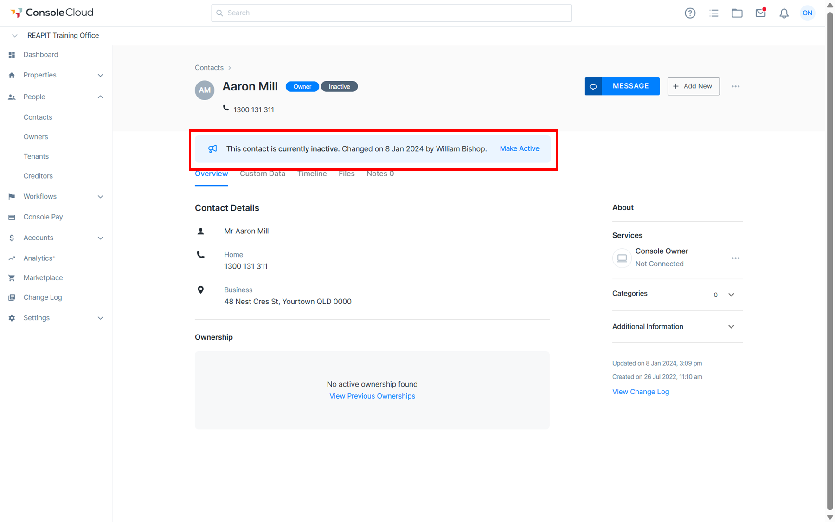Click the AM contact avatar
The width and height of the screenshot is (835, 522).
205,90
